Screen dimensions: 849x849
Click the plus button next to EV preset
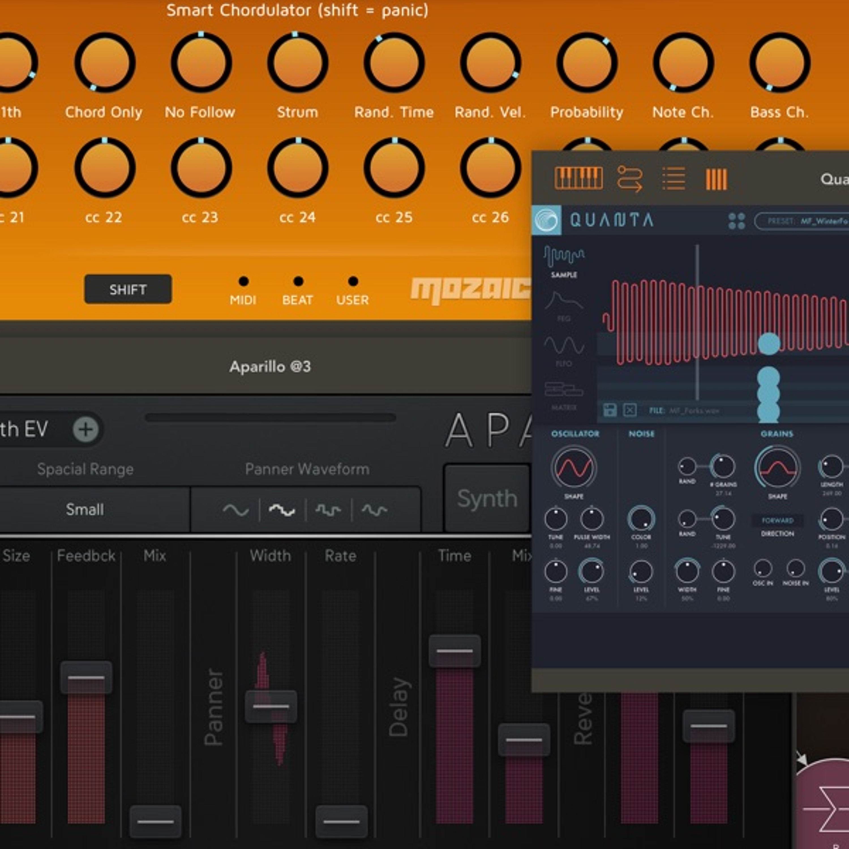[x=86, y=429]
